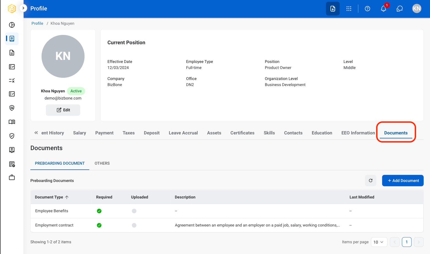Open the notifications bell
This screenshot has height=254, width=430.
[x=383, y=9]
